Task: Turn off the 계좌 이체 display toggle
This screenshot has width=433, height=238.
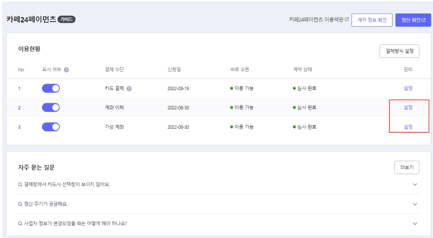Action: tap(51, 108)
